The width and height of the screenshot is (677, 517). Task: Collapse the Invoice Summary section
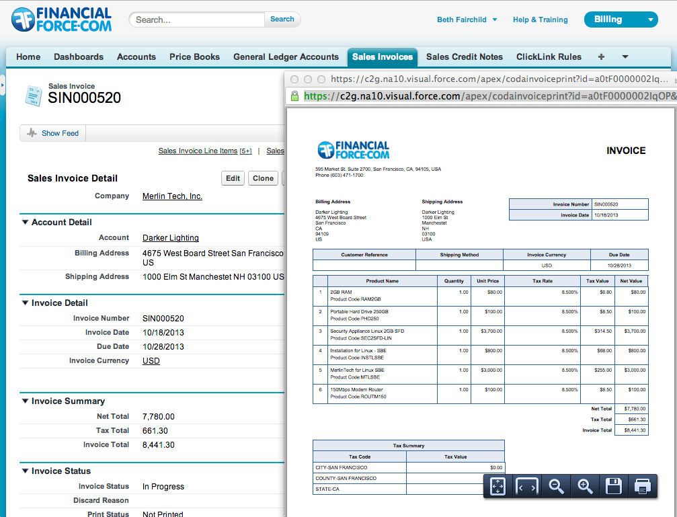pyautogui.click(x=25, y=401)
